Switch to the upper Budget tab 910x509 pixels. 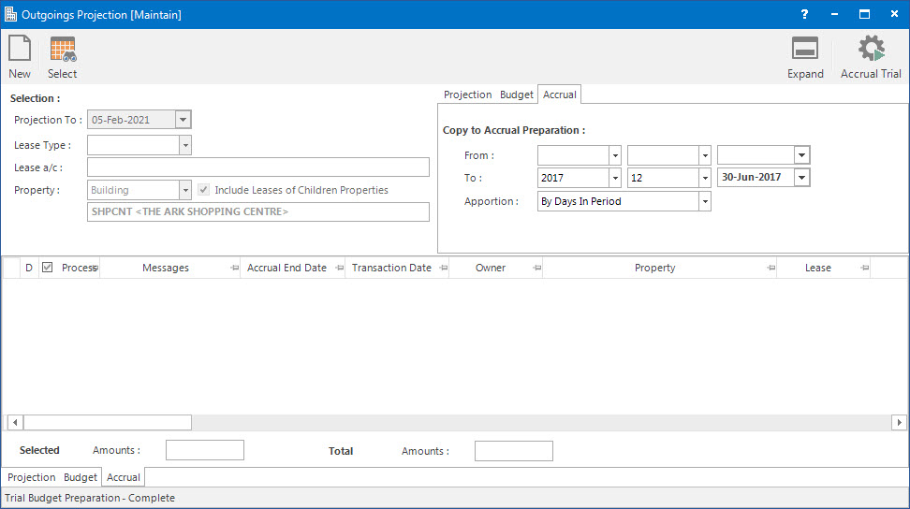tap(517, 95)
